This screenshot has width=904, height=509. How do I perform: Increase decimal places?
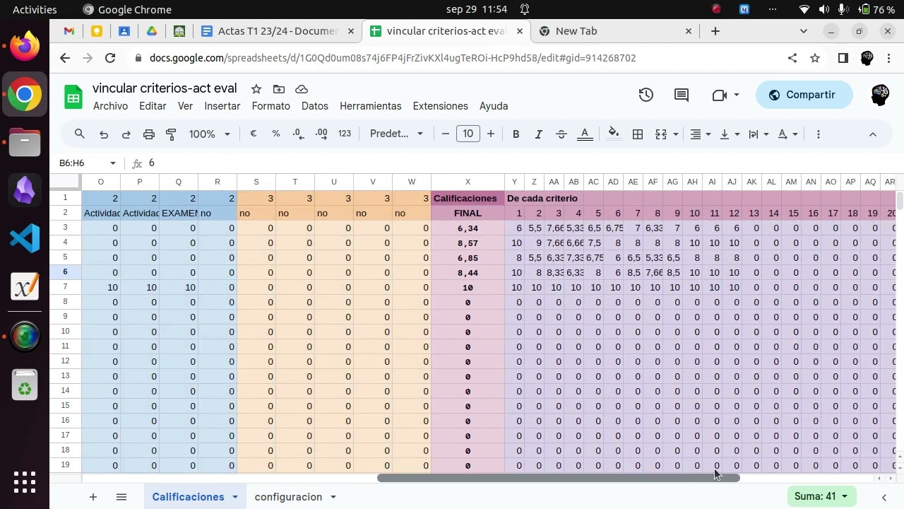[x=321, y=134]
